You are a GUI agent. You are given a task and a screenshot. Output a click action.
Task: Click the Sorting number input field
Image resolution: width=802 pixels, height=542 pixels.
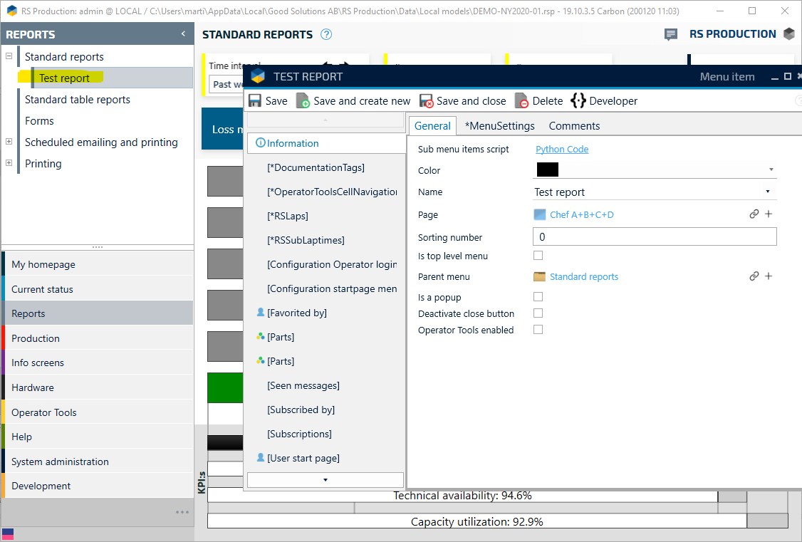pyautogui.click(x=654, y=237)
